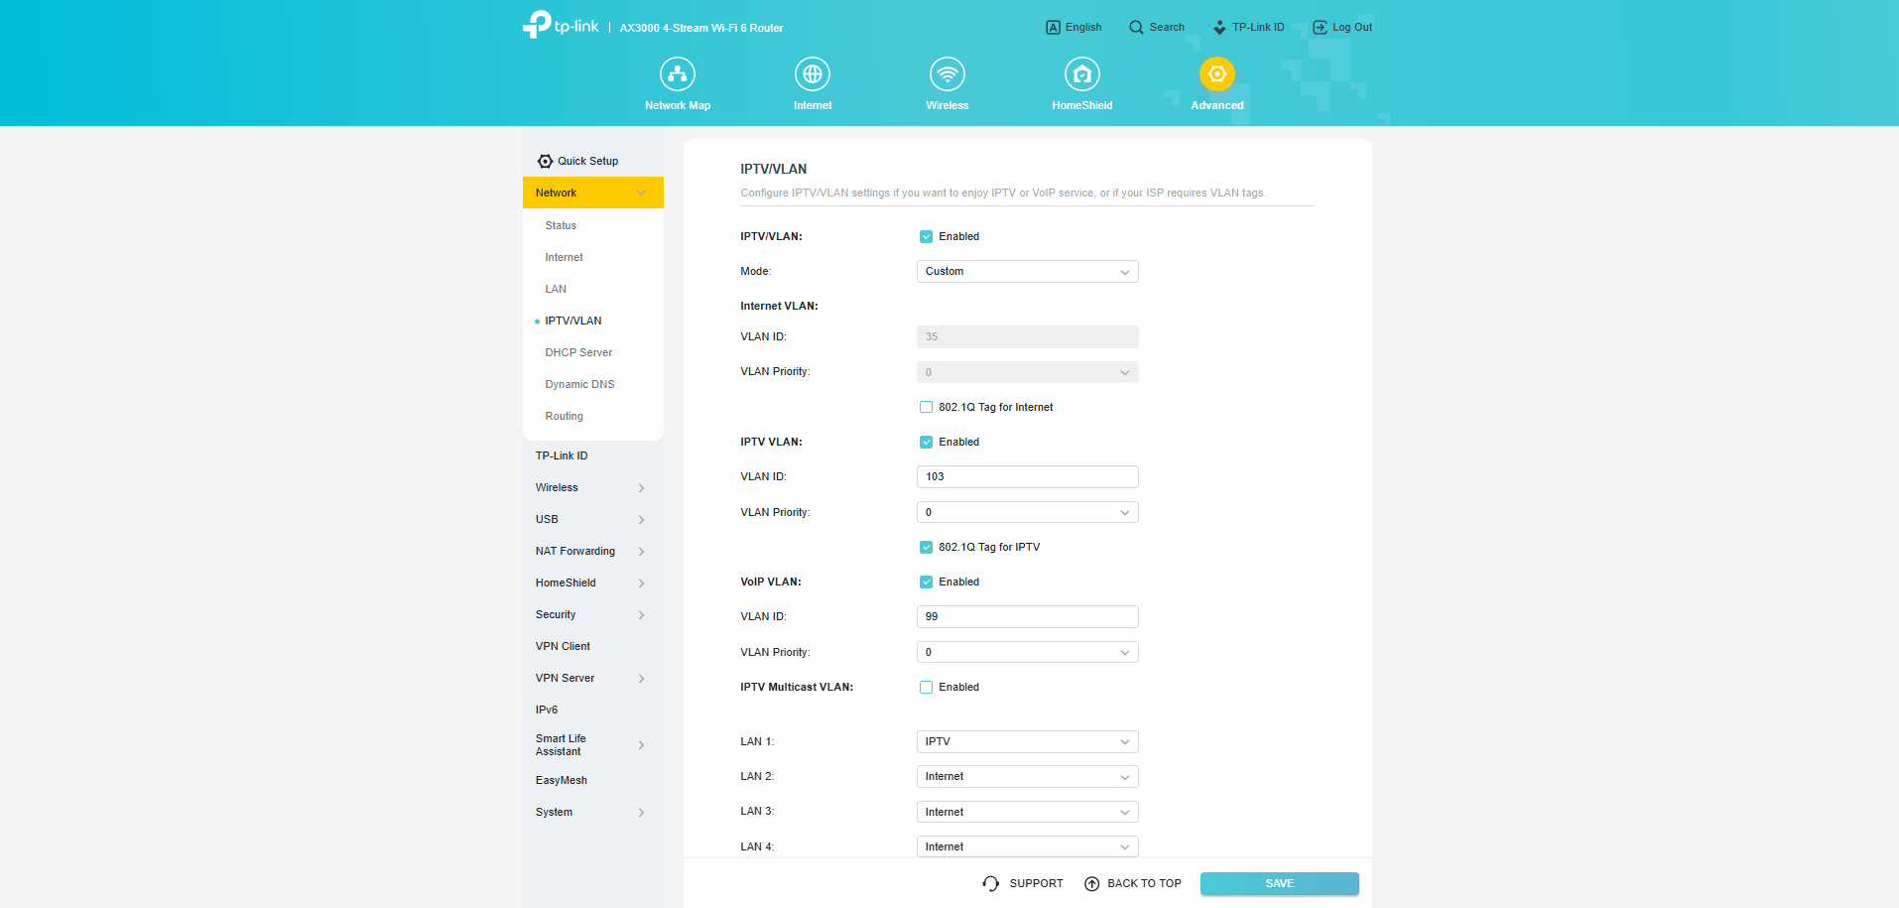Enable the IPTV Multicast VLAN checkbox
The height and width of the screenshot is (908, 1899).
[926, 687]
